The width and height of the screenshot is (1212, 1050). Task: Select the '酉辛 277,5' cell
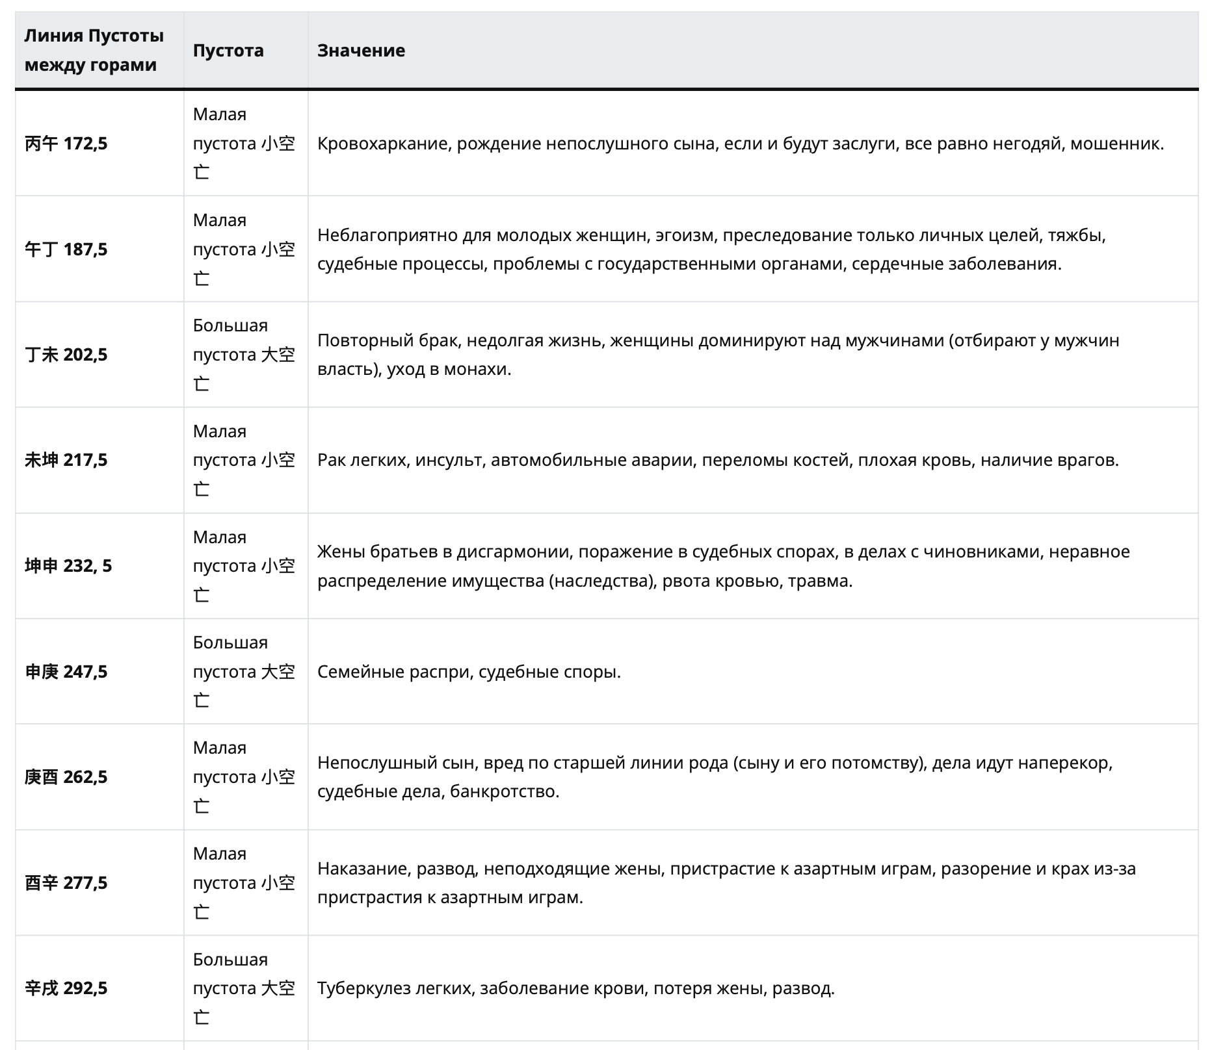click(66, 883)
